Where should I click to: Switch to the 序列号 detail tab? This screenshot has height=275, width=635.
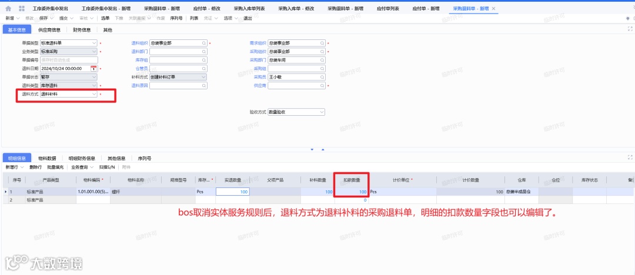click(145, 158)
